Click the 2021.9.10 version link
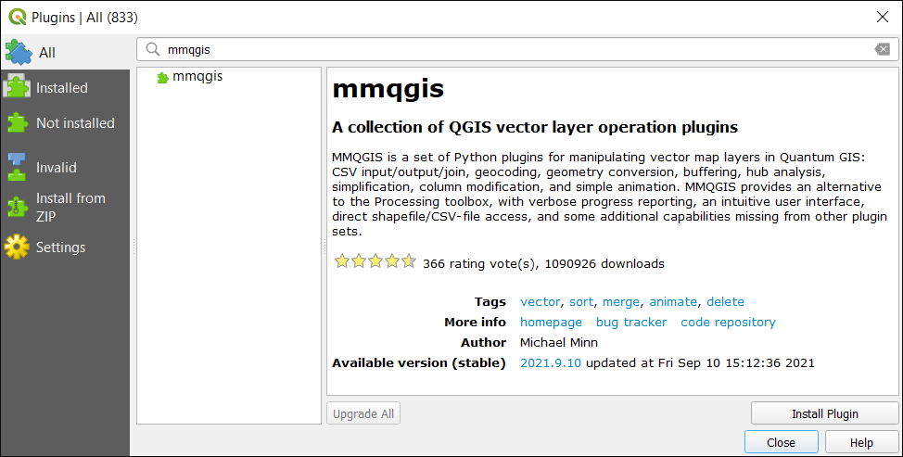Image resolution: width=903 pixels, height=457 pixels. point(550,363)
